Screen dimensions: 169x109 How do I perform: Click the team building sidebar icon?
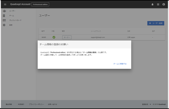tap(4, 16)
